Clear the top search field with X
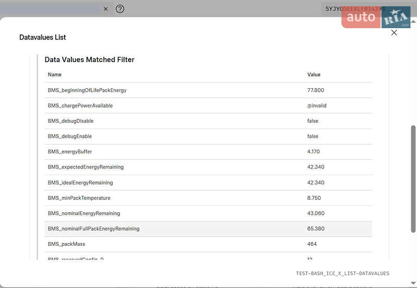 coord(105,9)
